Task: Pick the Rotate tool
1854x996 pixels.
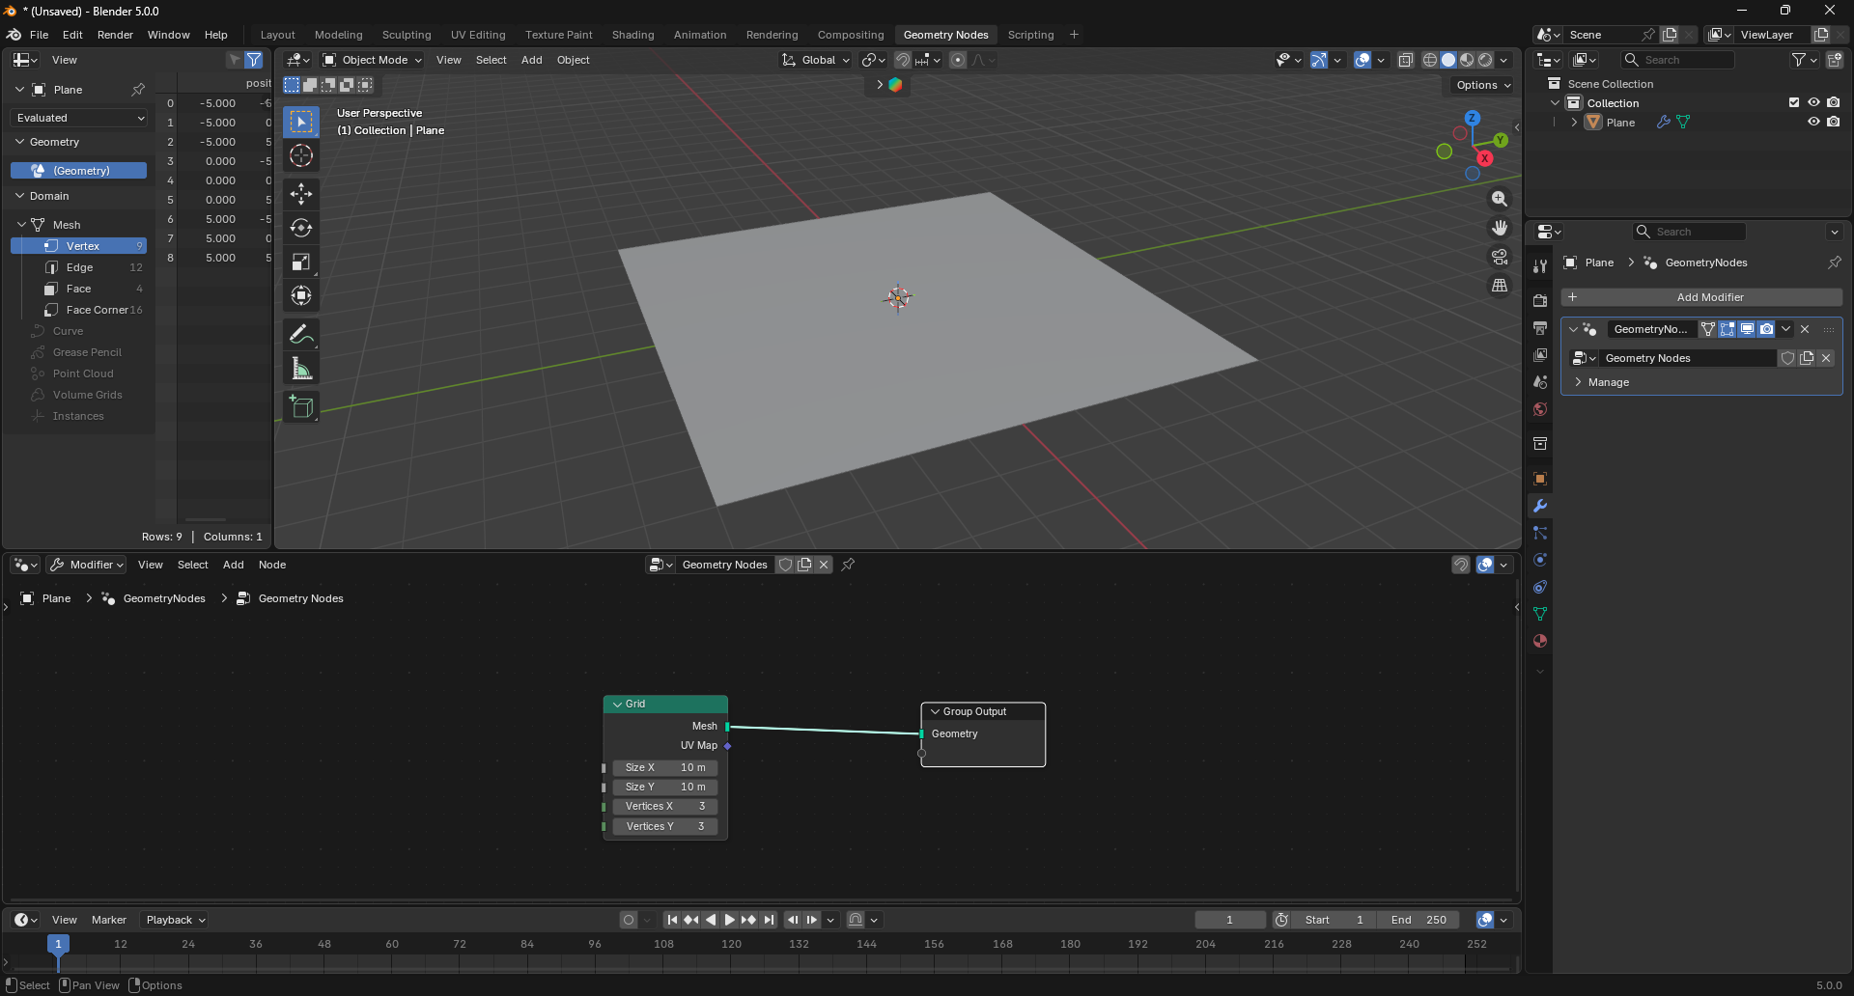Action: (301, 228)
